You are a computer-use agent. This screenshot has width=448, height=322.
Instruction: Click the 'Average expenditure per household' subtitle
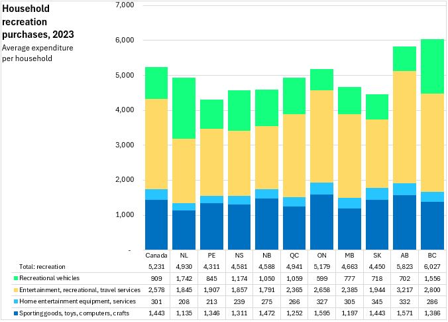[x=37, y=53]
